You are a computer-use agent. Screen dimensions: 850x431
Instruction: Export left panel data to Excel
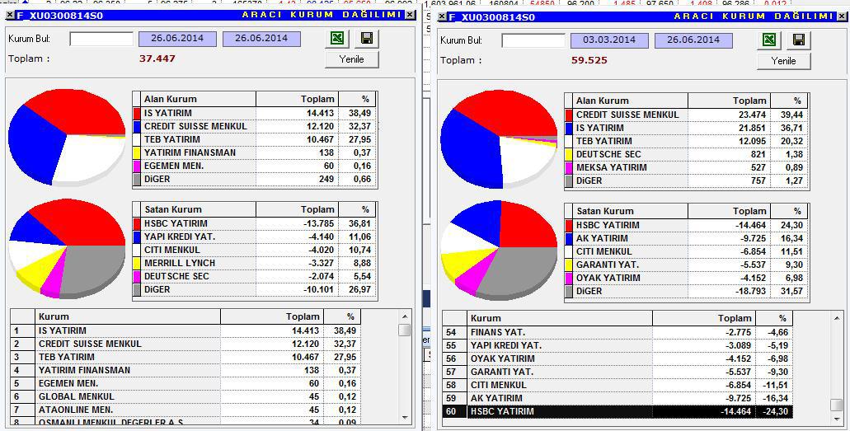point(338,39)
